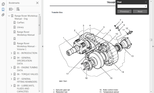
Task: Click the M41 7641 figure reference
Action: click(x=63, y=81)
